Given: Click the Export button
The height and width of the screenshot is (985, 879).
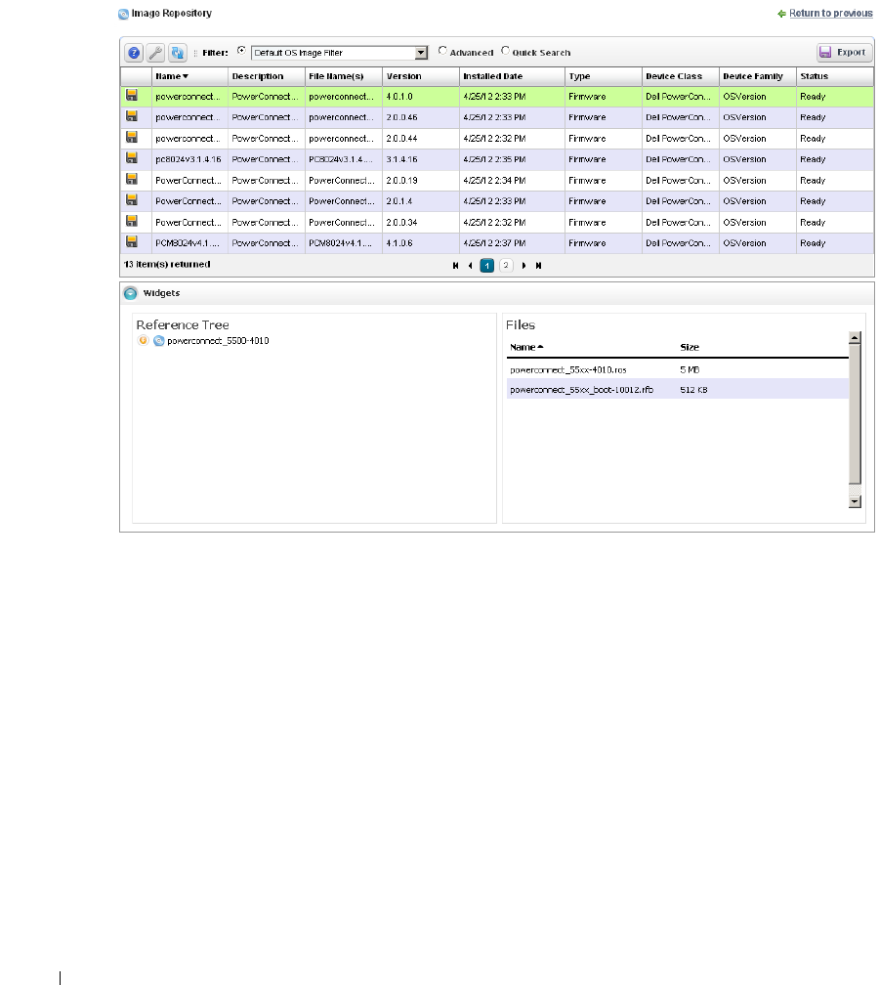Looking at the screenshot, I should coord(843,52).
